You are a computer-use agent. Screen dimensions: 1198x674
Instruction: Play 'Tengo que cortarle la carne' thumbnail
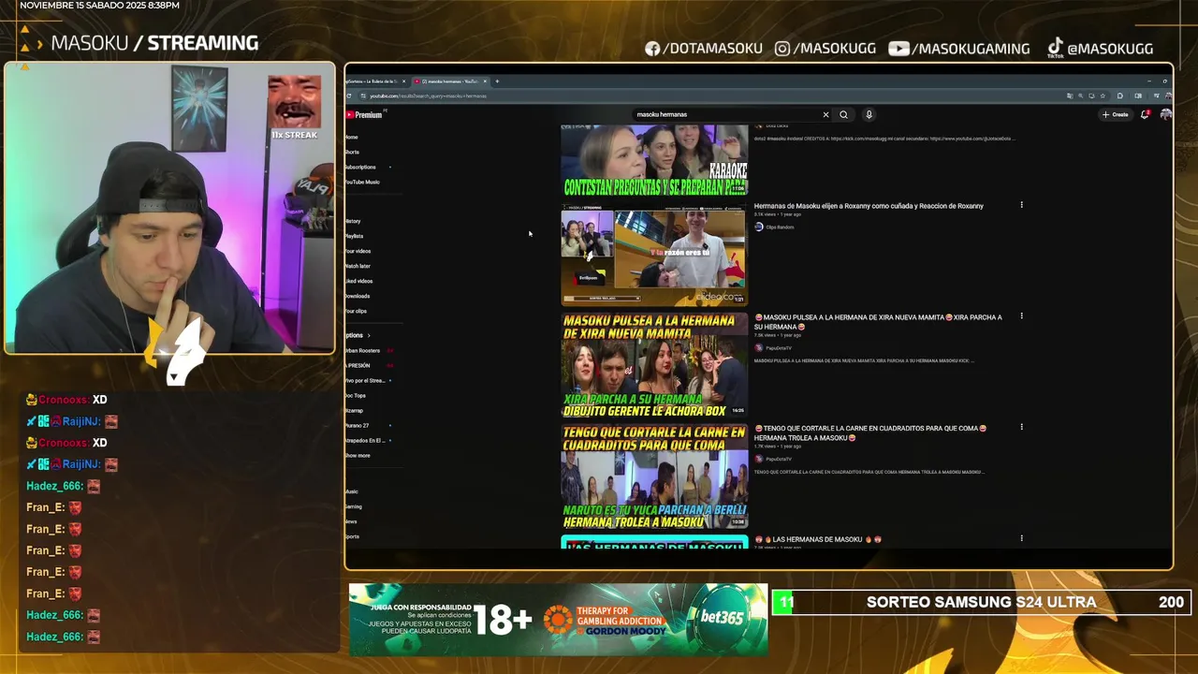[x=654, y=476]
